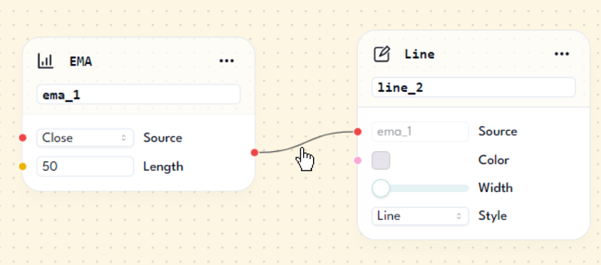Click the EMA node title
This screenshot has height=265, width=601.
click(x=81, y=61)
